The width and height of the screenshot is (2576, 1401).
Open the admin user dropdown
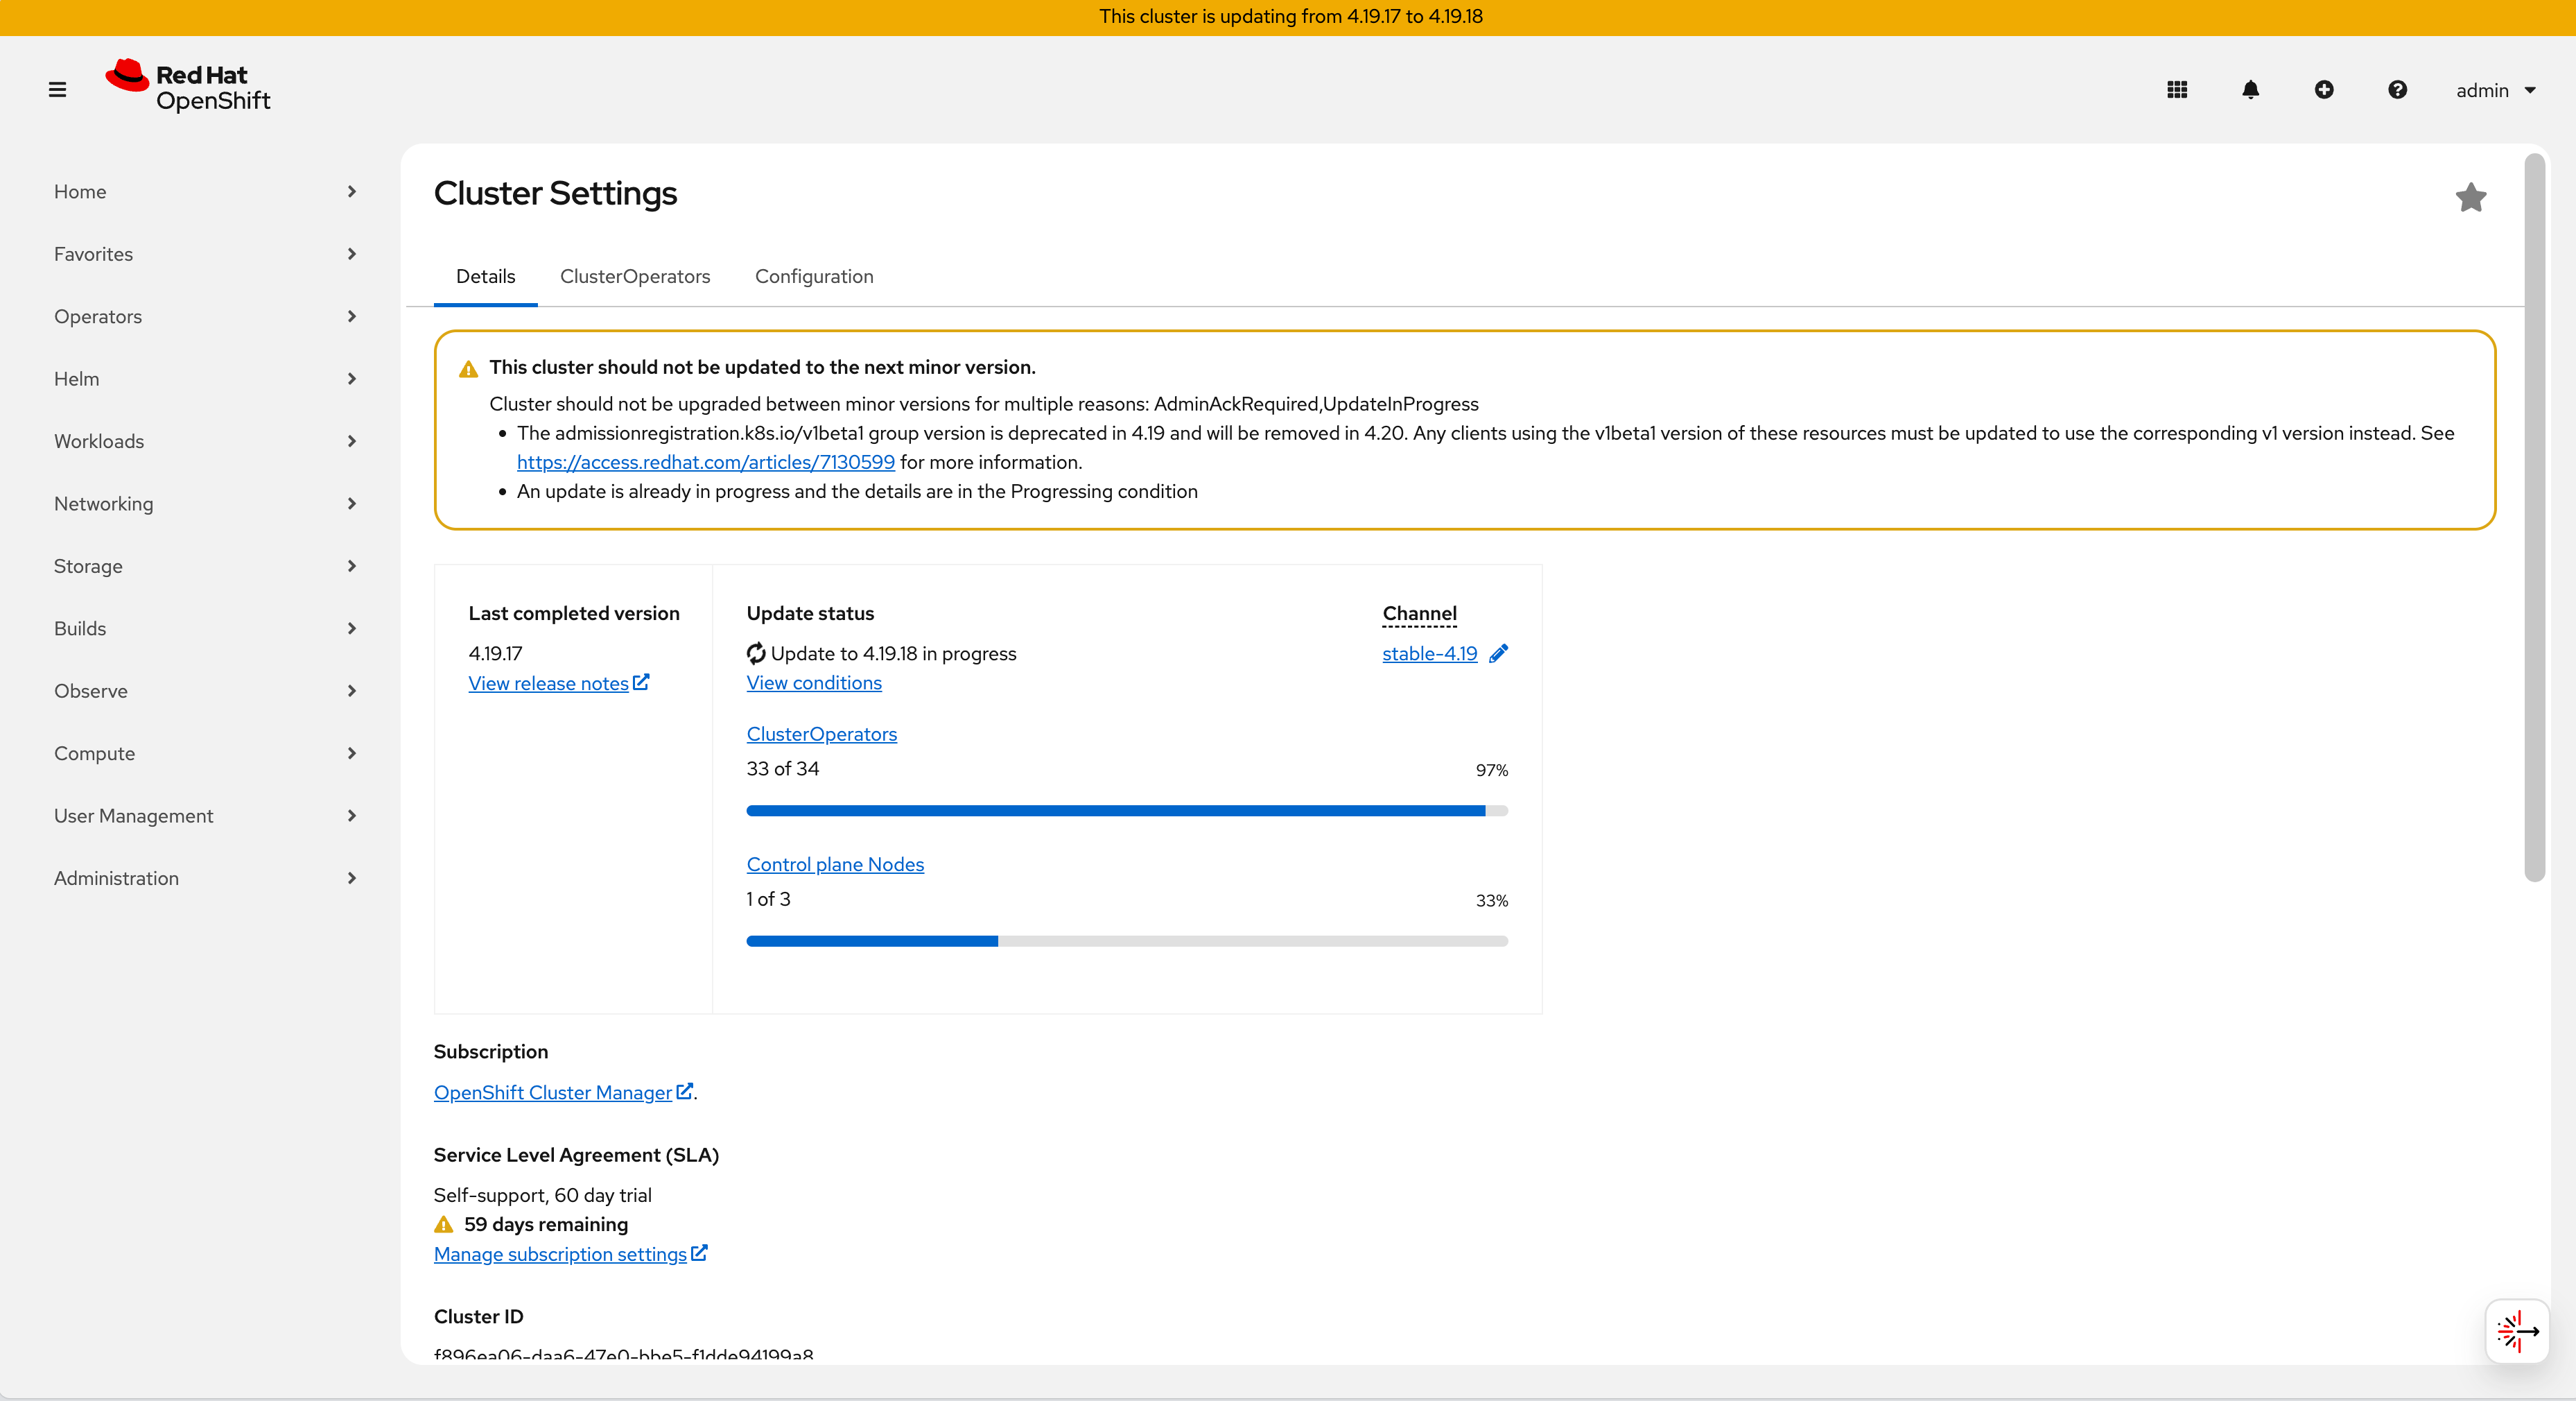click(2495, 90)
